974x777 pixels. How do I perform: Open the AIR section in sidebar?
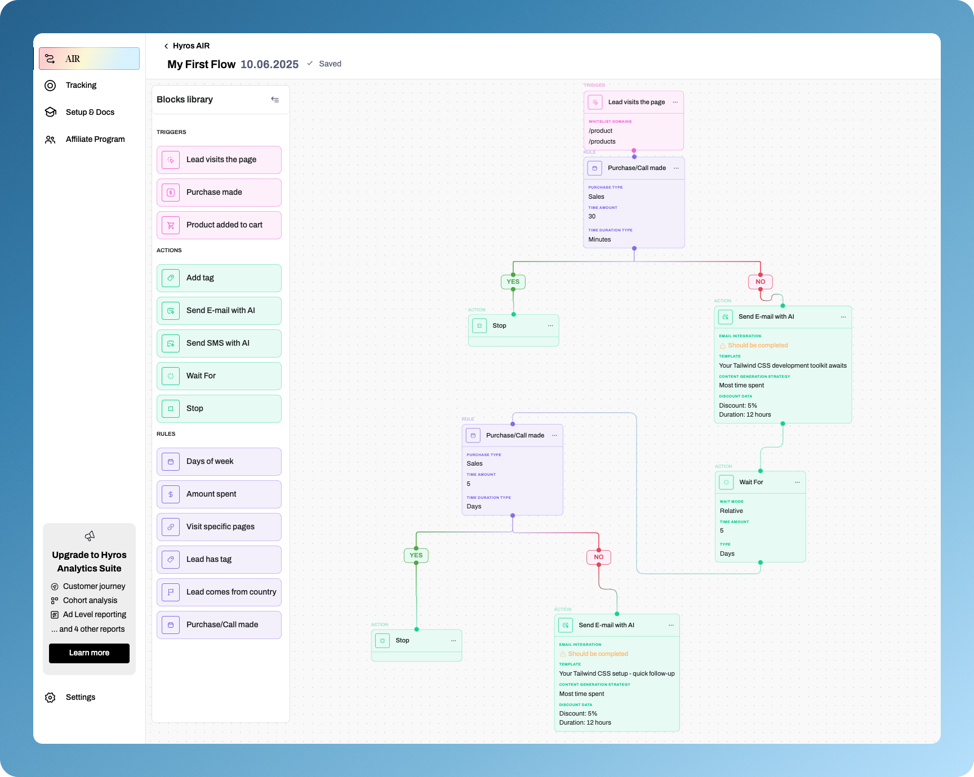(x=89, y=59)
